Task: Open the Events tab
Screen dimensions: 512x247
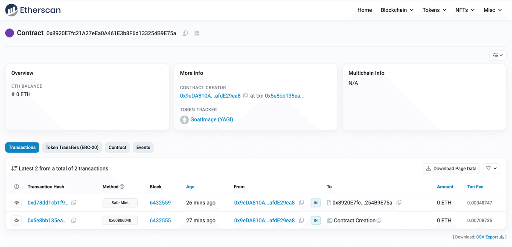Action: click(x=143, y=148)
